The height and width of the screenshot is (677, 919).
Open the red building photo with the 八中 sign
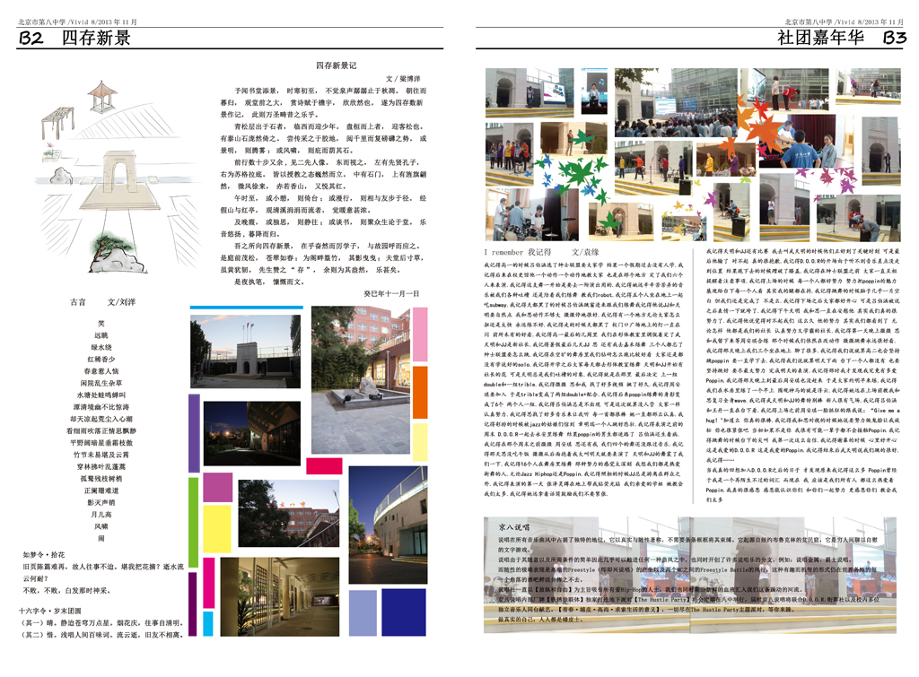pyautogui.click(x=288, y=514)
